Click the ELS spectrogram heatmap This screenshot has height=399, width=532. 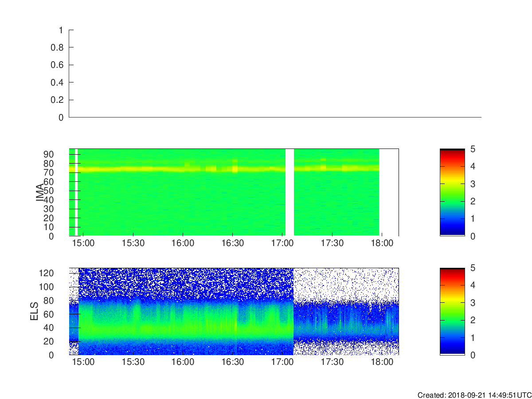pyautogui.click(x=234, y=311)
